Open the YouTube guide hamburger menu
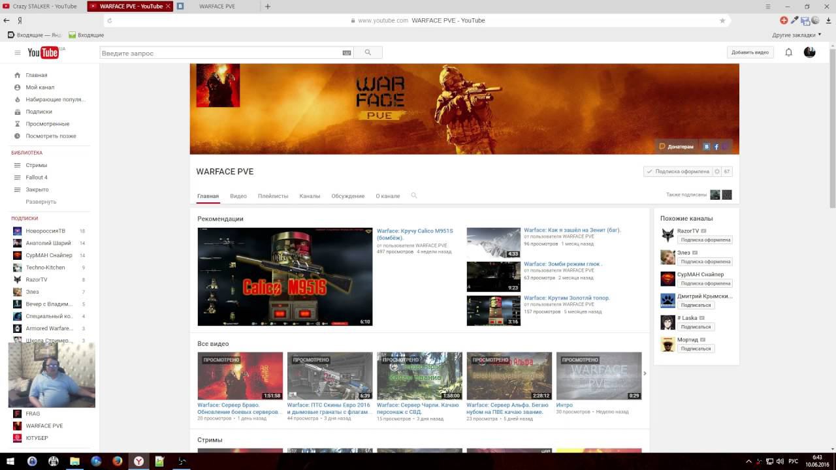836x470 pixels. (18, 53)
